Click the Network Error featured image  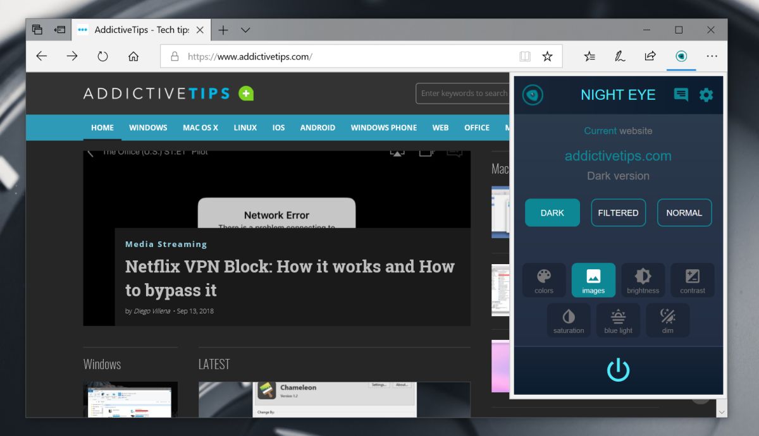277,190
